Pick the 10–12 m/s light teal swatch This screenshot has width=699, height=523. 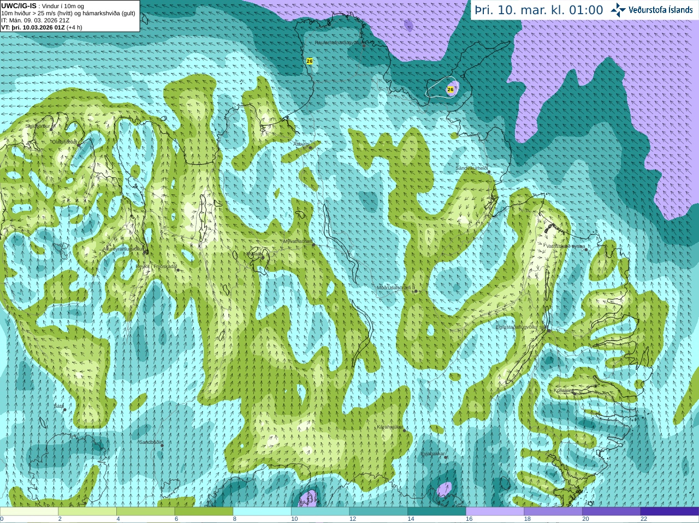pos(320,512)
